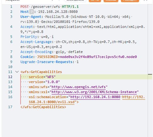Click line number 16 in the gutter
This screenshot has width=153, height=137.
pos(10,97)
